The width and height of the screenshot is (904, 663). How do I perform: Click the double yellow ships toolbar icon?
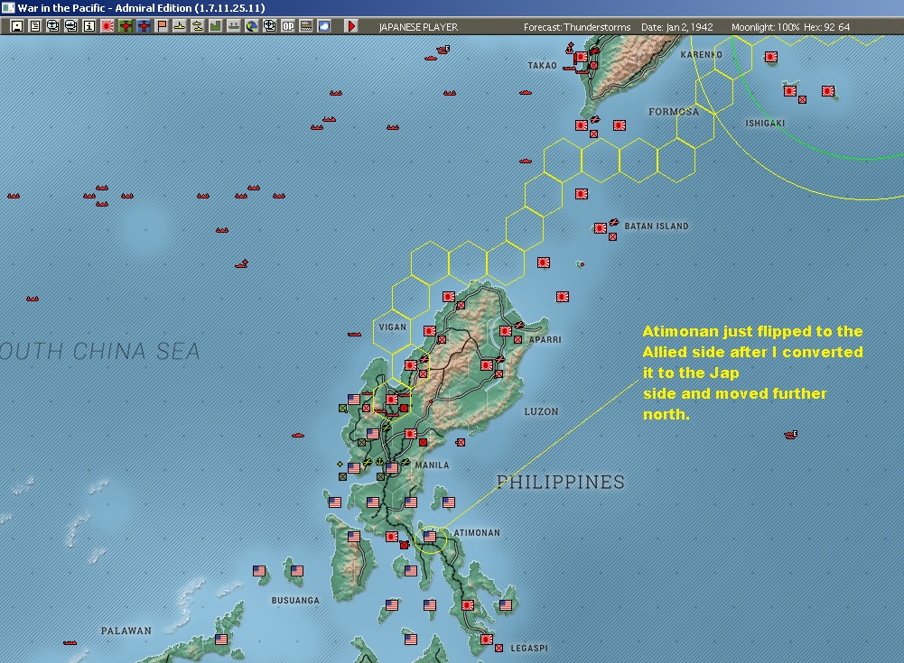tap(198, 26)
